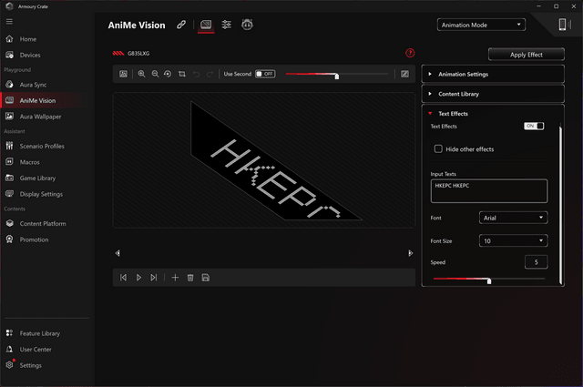The width and height of the screenshot is (583, 387).
Task: Expand Animation Settings section
Action: (493, 74)
